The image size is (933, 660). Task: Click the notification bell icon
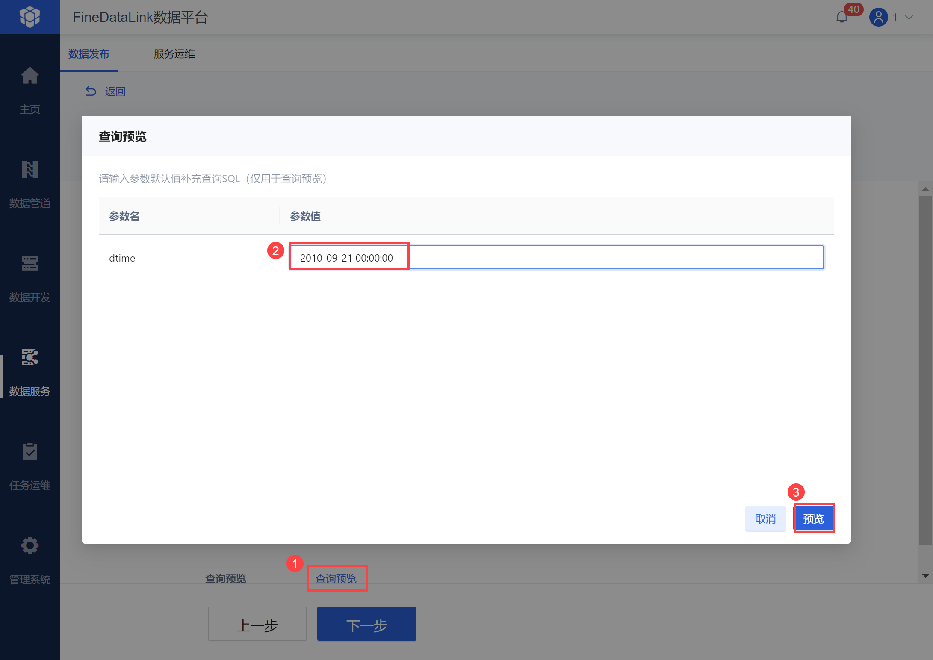point(841,17)
